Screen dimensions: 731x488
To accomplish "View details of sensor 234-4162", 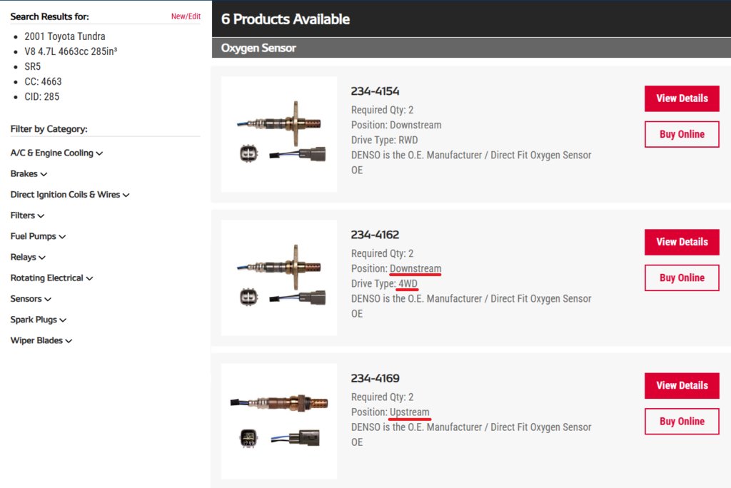I will [682, 242].
